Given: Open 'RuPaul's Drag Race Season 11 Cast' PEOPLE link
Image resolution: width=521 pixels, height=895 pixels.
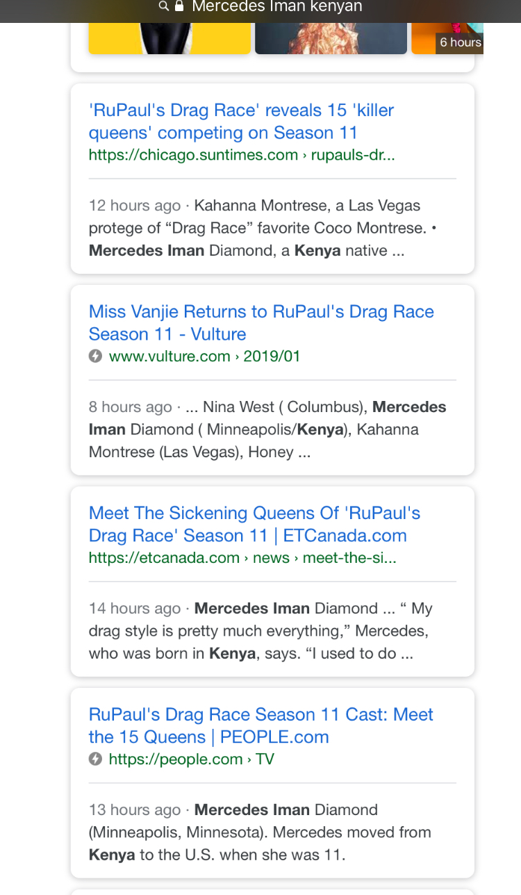Looking at the screenshot, I should [x=260, y=726].
